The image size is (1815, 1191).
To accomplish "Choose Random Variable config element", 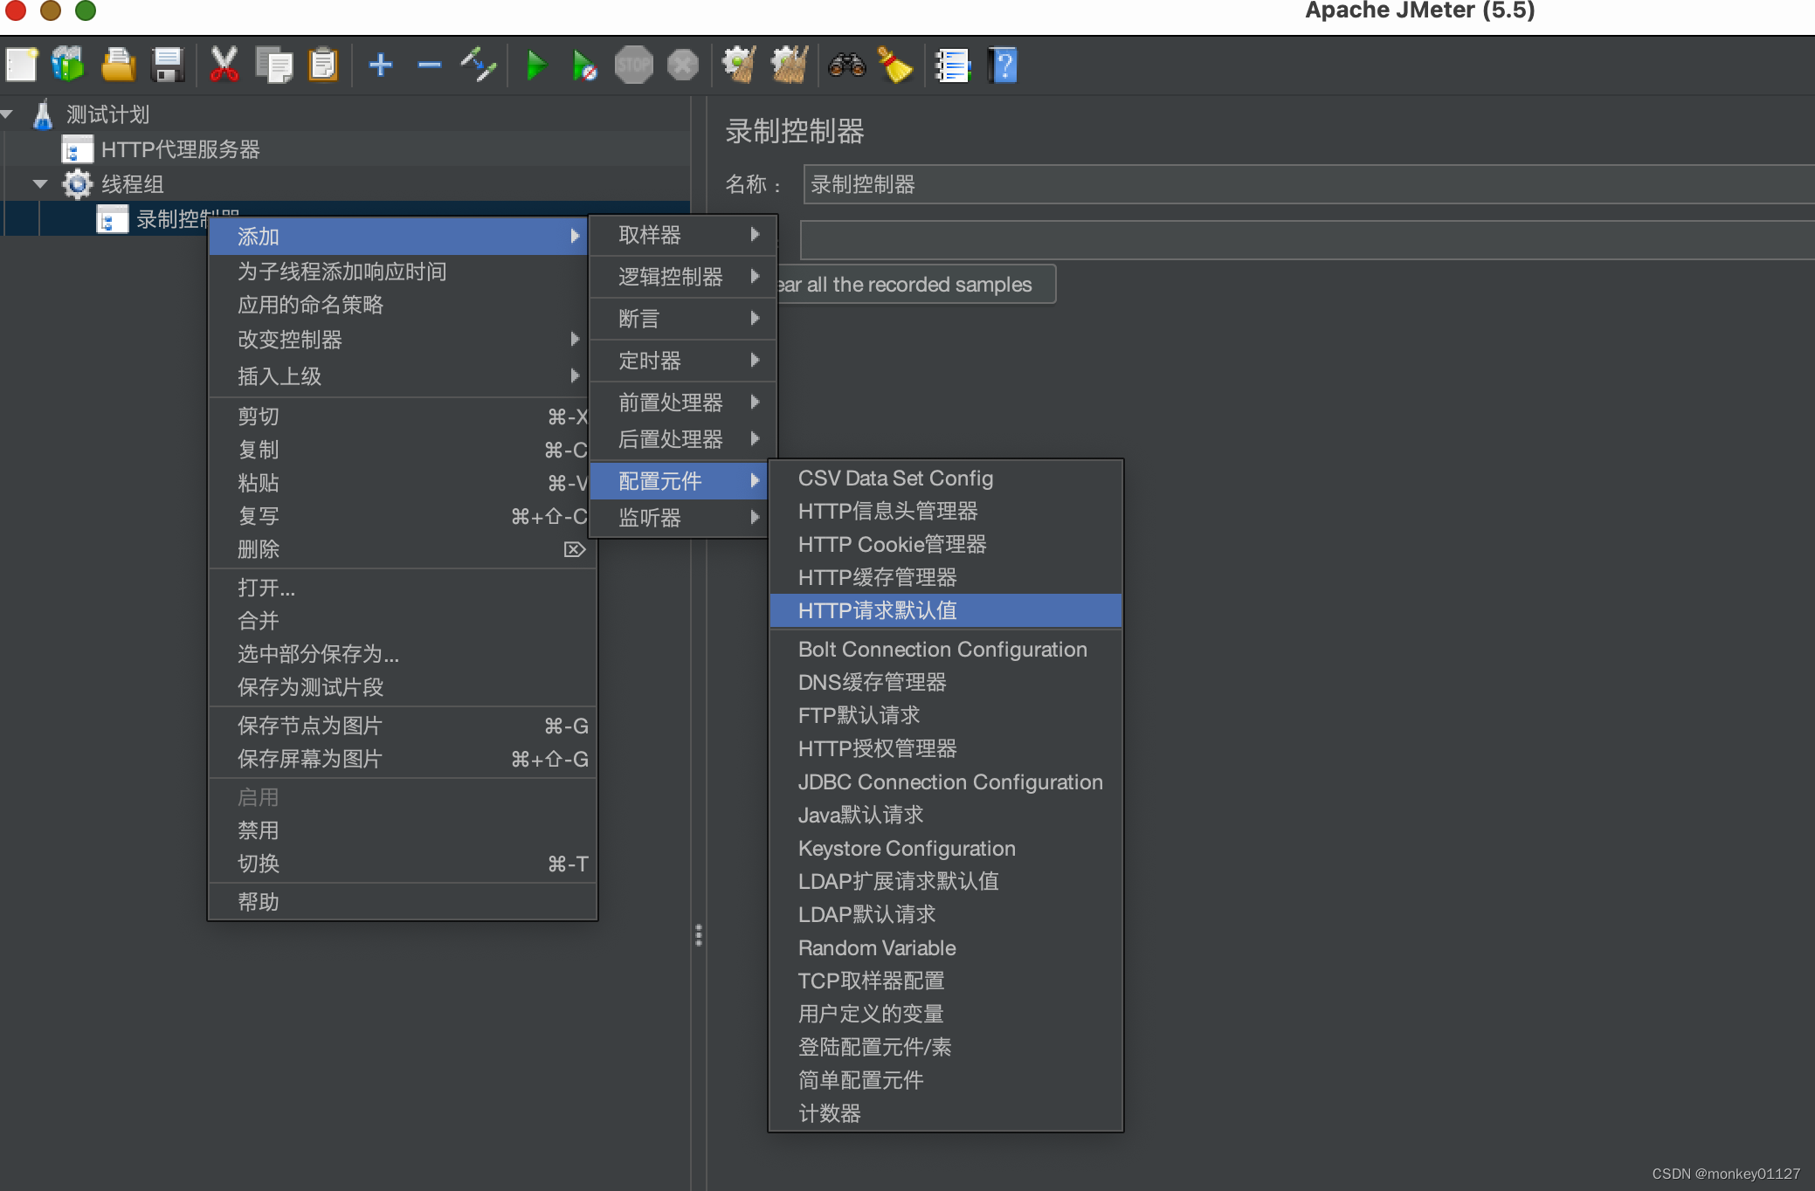I will point(946,947).
